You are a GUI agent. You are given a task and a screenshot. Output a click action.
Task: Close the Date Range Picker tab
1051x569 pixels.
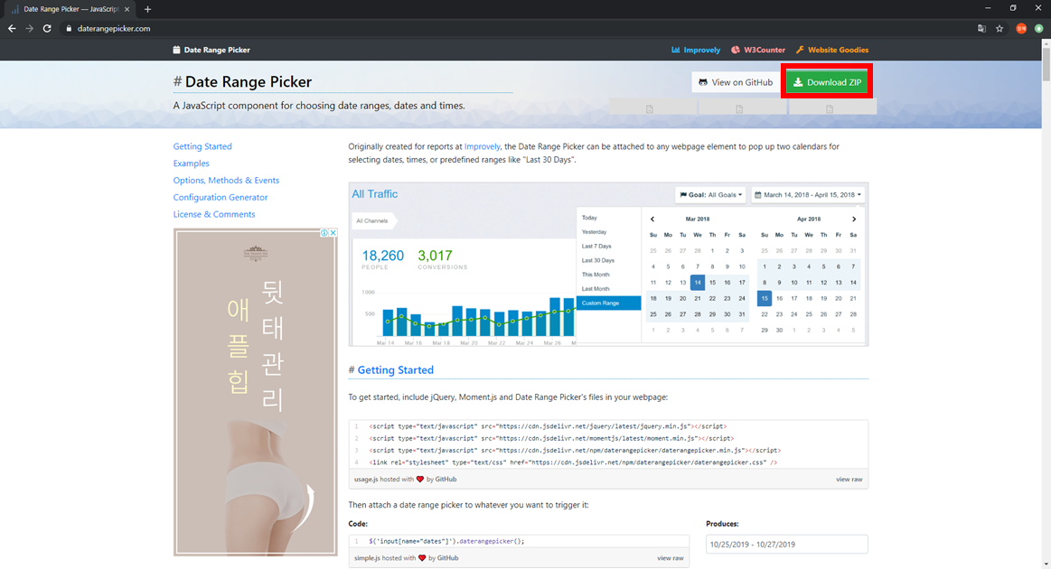(127, 9)
